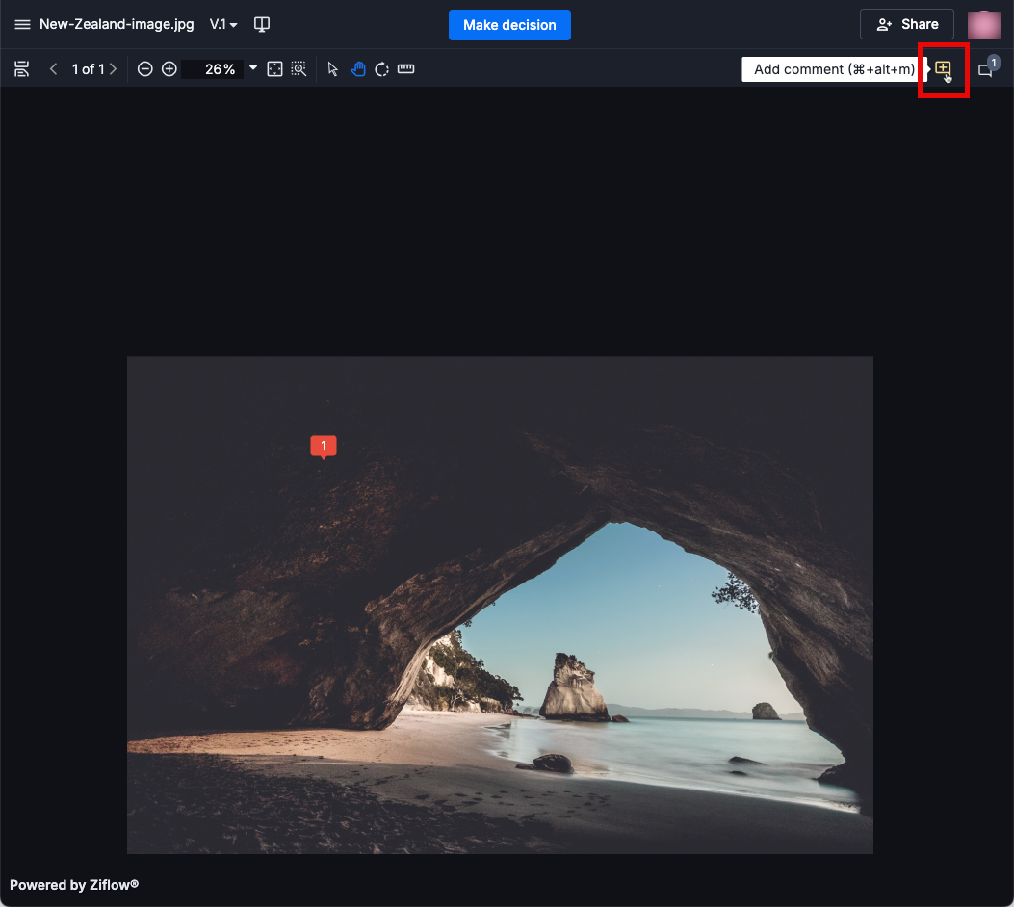Zoom out with the minus icon

(x=144, y=69)
